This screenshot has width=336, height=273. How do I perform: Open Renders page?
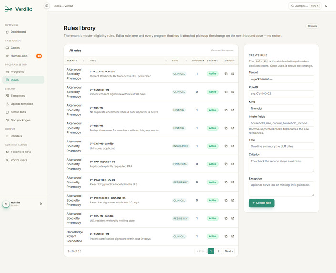[x=23, y=136]
